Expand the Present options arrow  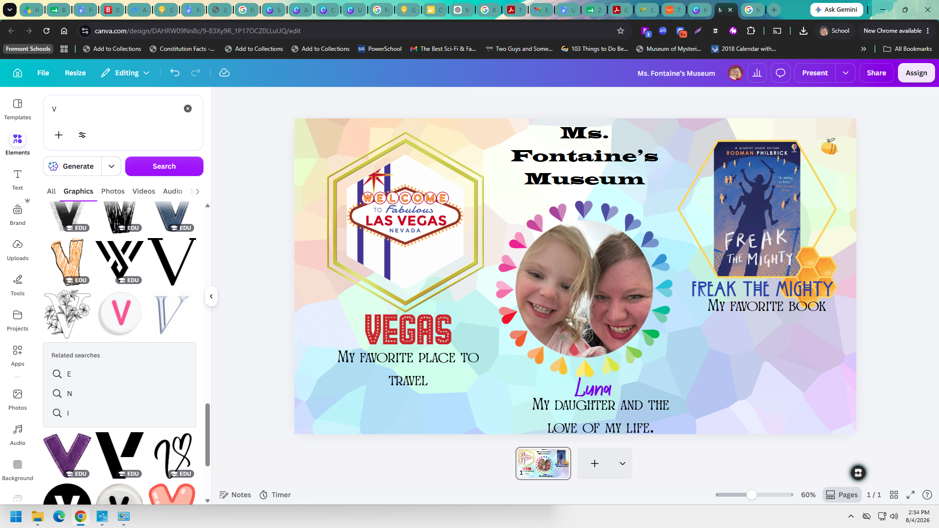click(x=846, y=73)
